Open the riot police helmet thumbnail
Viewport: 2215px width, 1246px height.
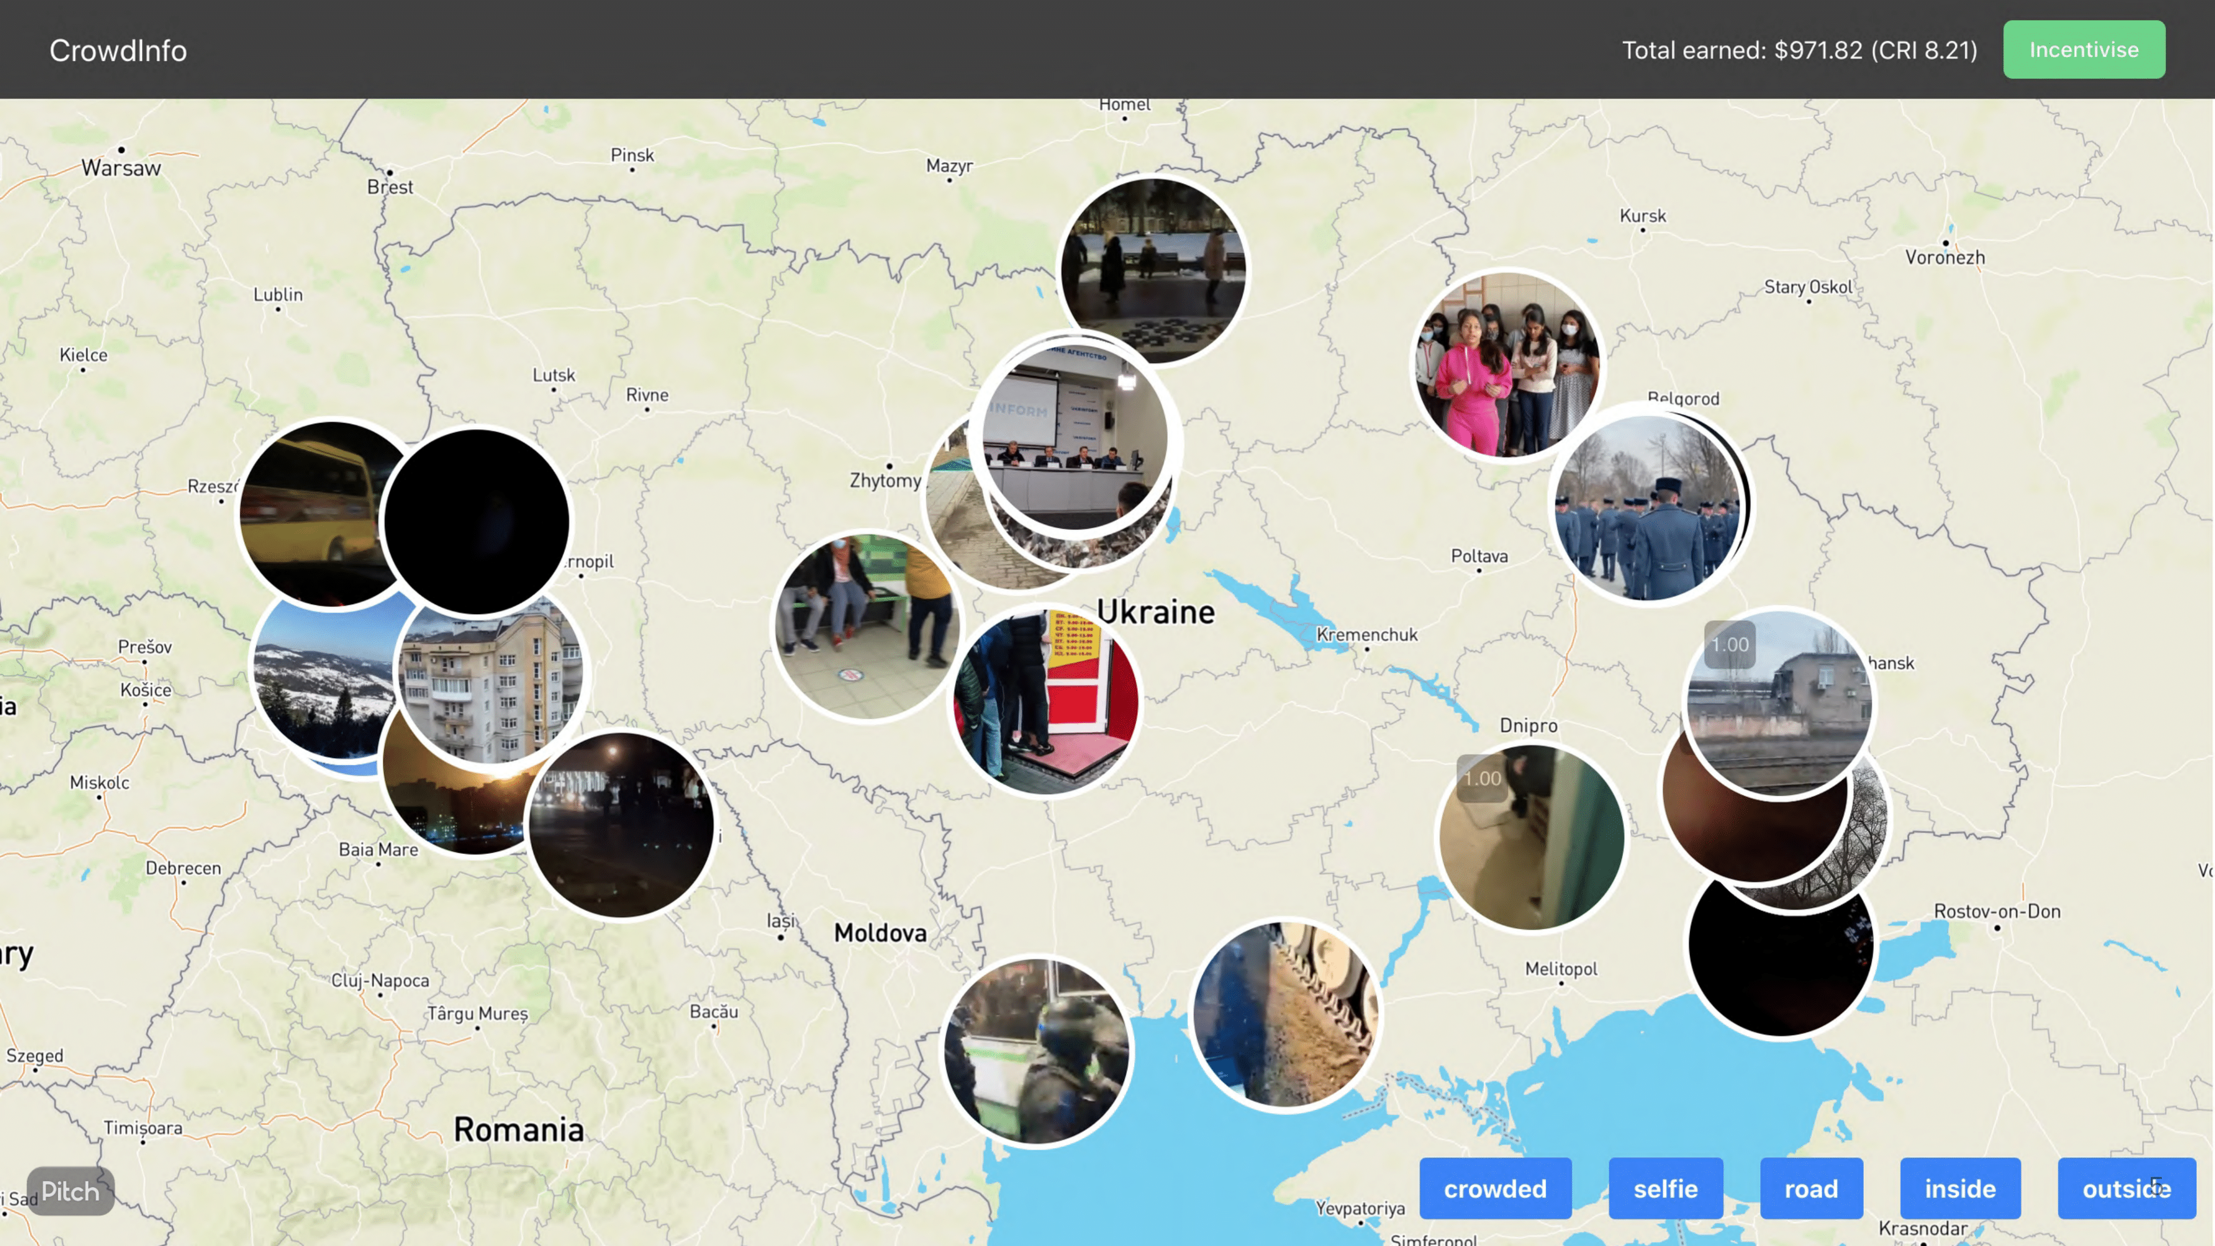tap(1037, 1051)
